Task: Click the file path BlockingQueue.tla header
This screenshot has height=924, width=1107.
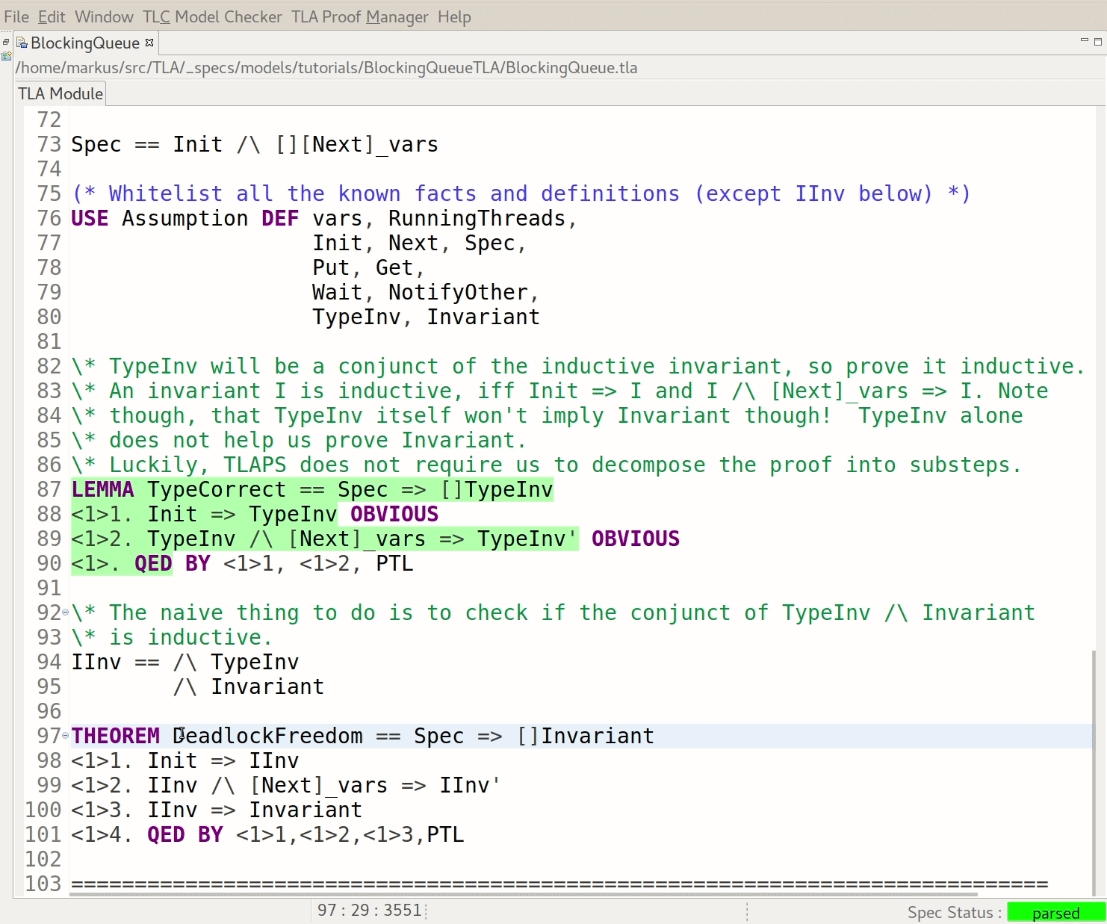Action: coord(326,68)
